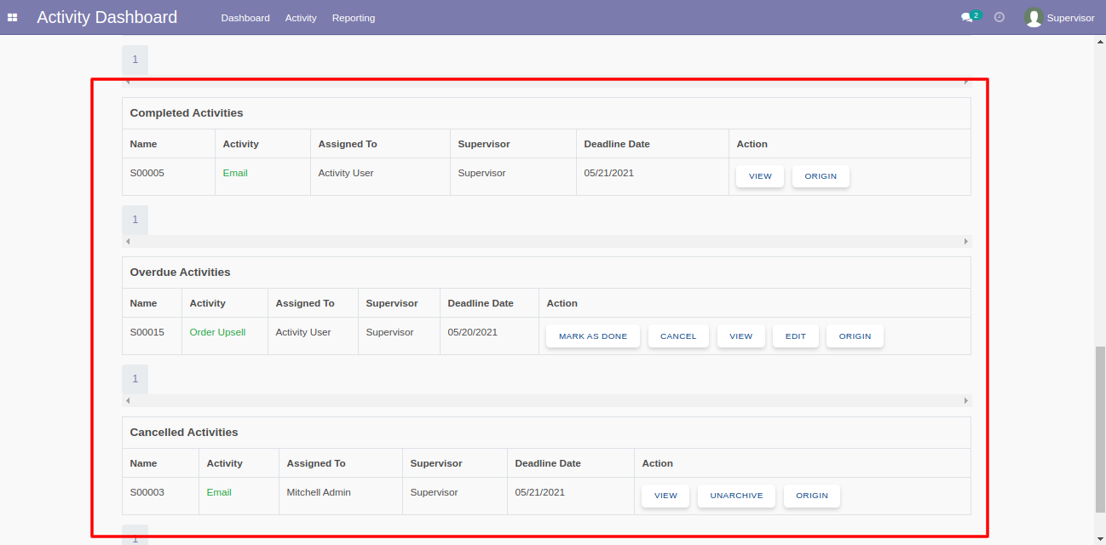Screen dimensions: 1106x545
Task: Click the page scrollbar's up arrow
Action: [1099, 40]
